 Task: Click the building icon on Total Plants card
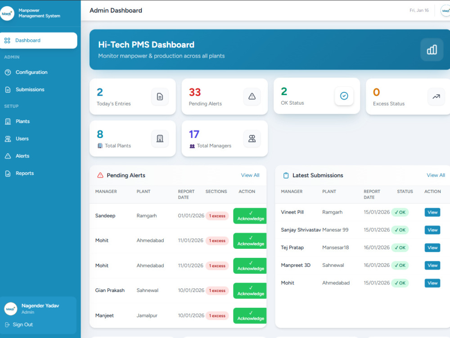(x=160, y=139)
